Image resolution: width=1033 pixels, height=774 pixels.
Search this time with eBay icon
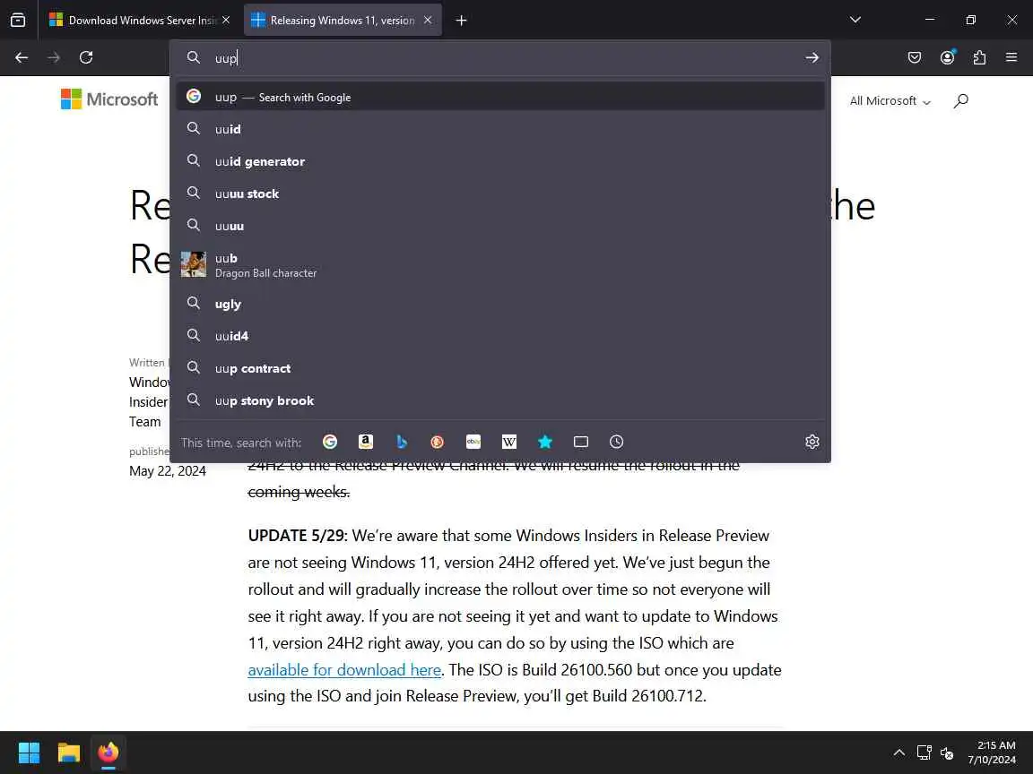473,442
